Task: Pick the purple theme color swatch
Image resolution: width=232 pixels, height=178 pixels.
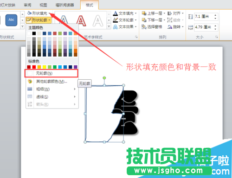Action: [x=65, y=33]
